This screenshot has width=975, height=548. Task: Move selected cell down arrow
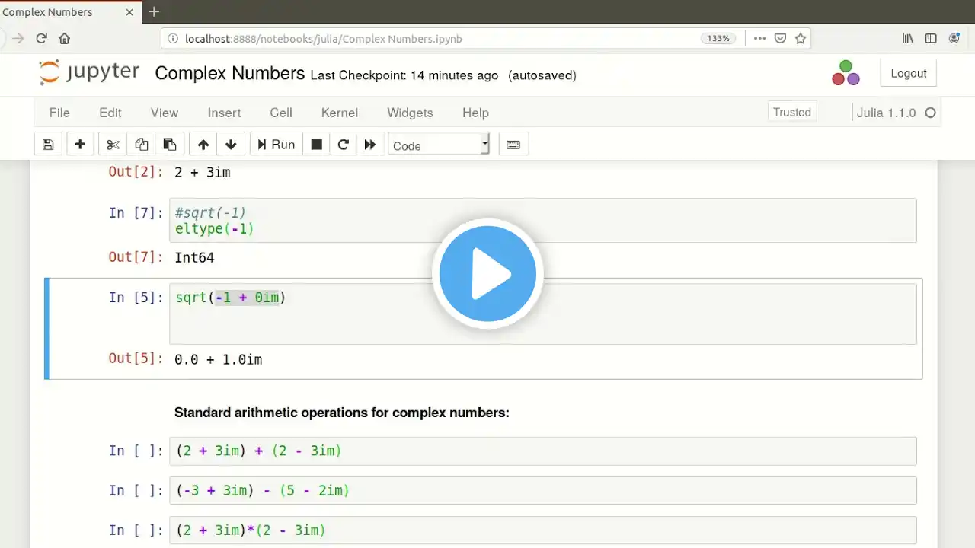231,145
